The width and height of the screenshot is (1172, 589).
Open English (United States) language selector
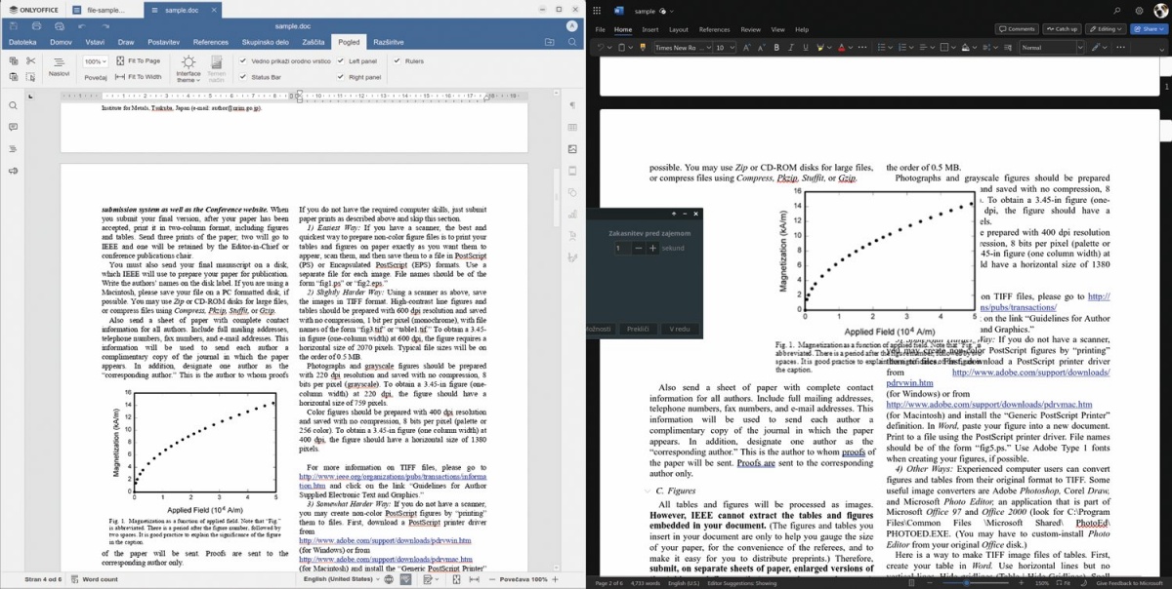tap(342, 579)
